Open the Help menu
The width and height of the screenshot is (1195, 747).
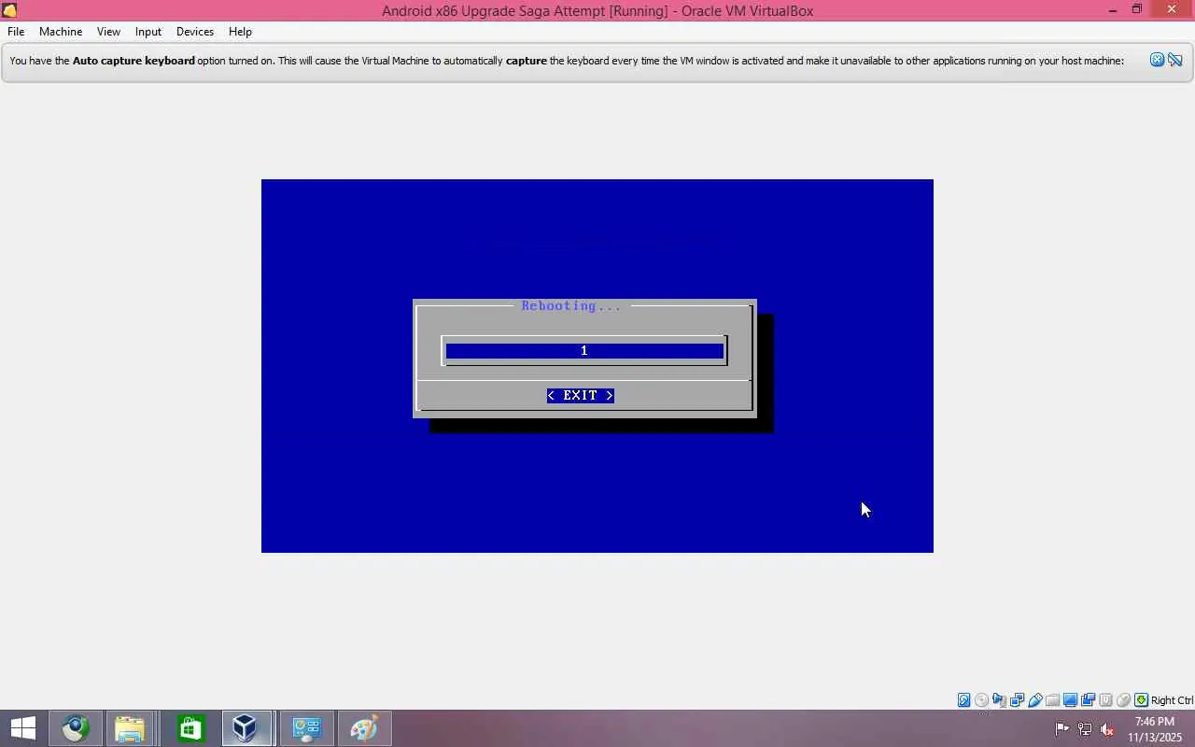(240, 32)
